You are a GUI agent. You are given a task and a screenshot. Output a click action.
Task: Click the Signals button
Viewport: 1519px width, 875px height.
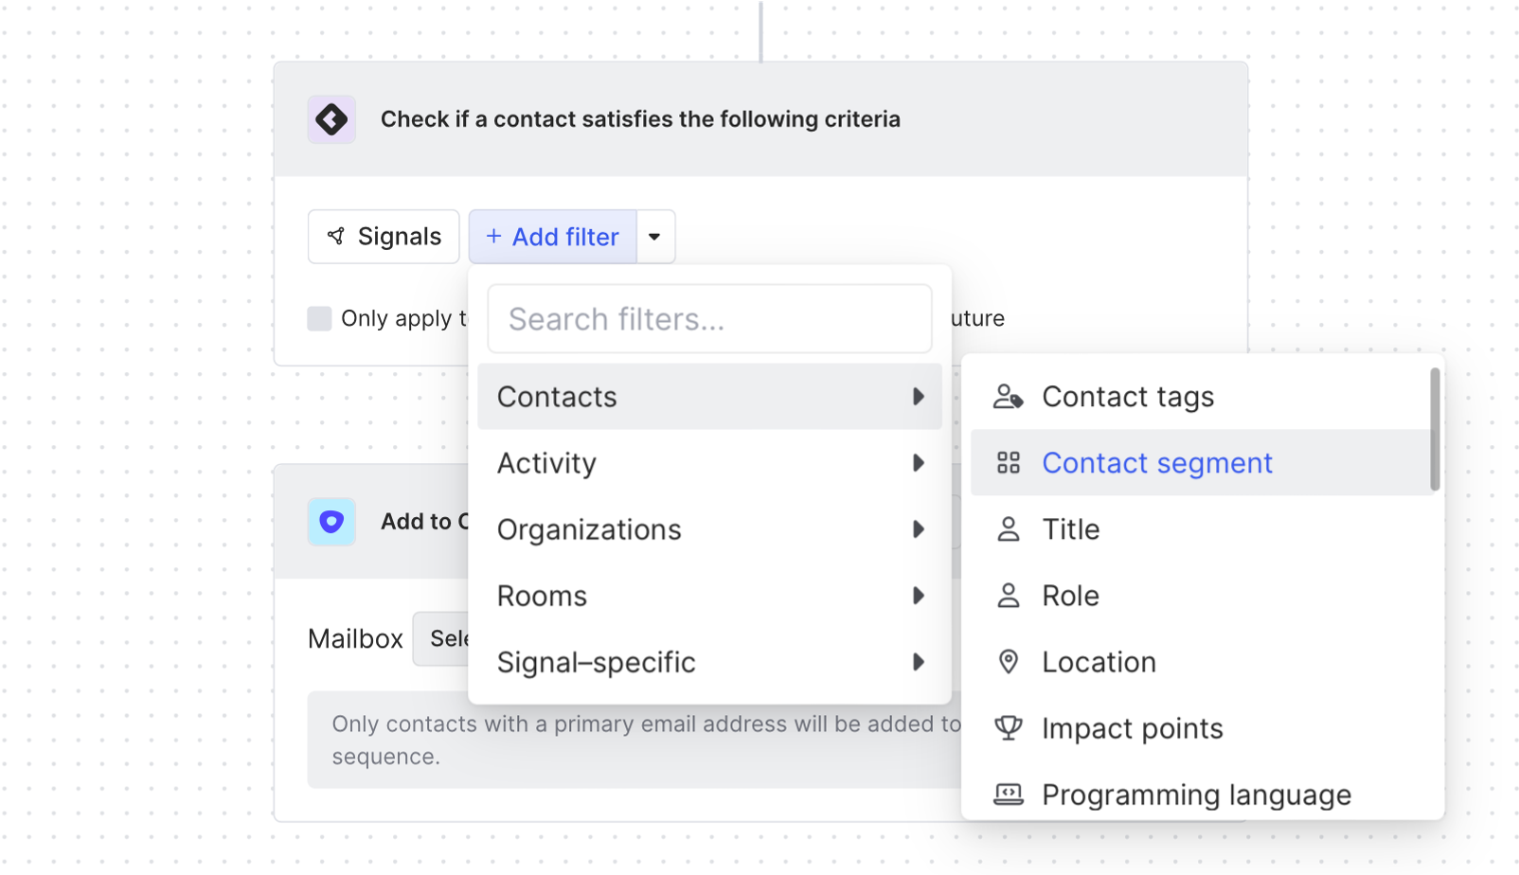(384, 237)
